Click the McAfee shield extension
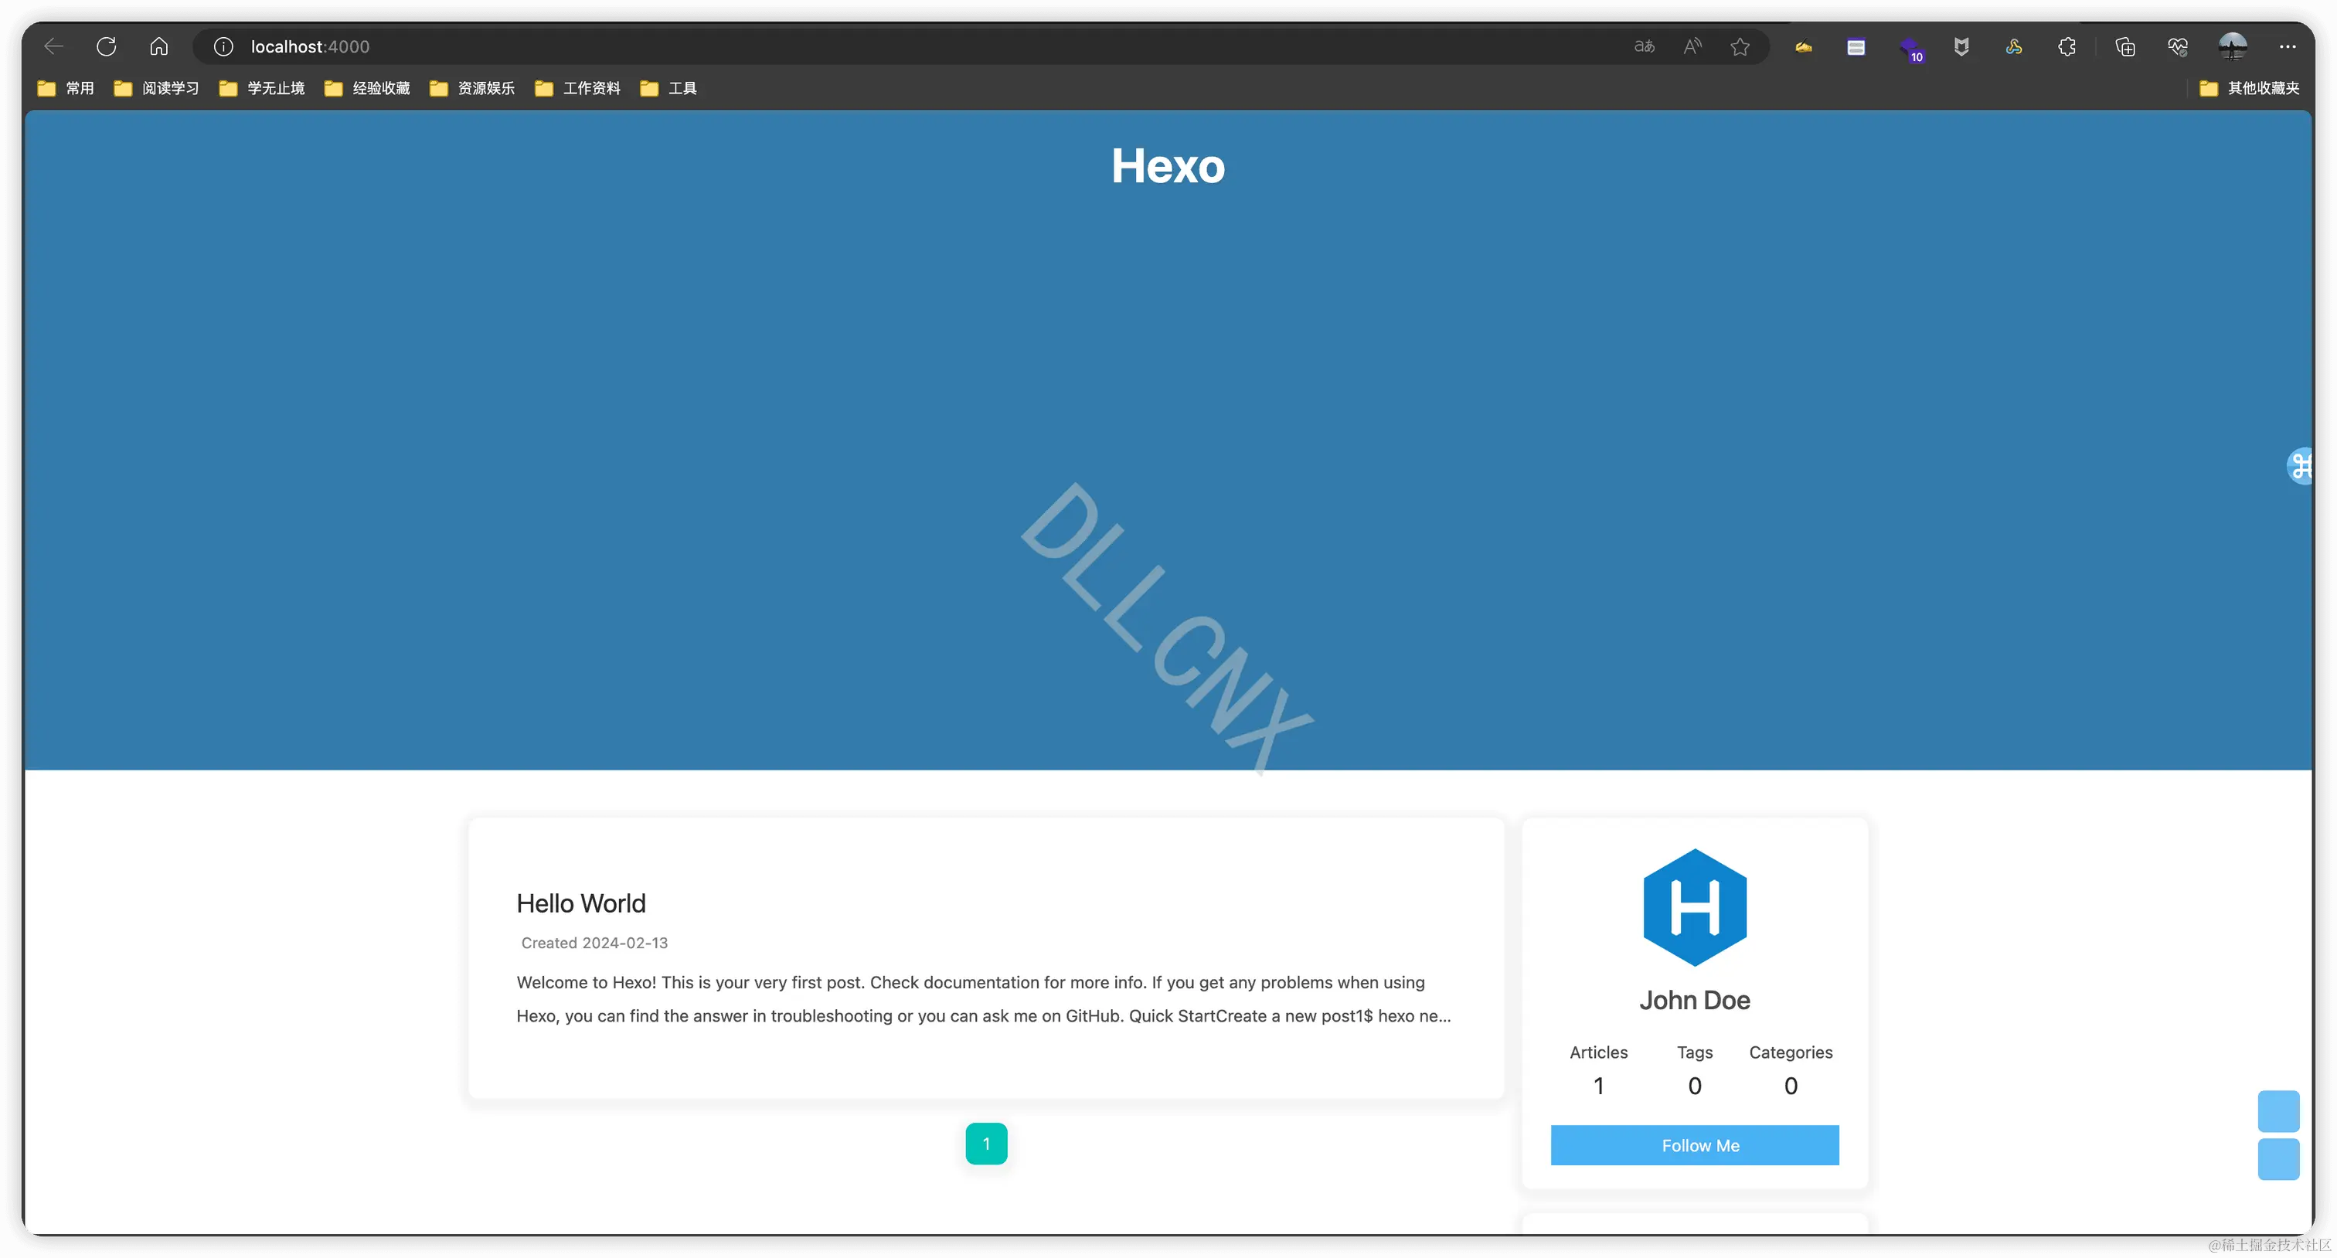This screenshot has width=2337, height=1258. tap(1961, 46)
